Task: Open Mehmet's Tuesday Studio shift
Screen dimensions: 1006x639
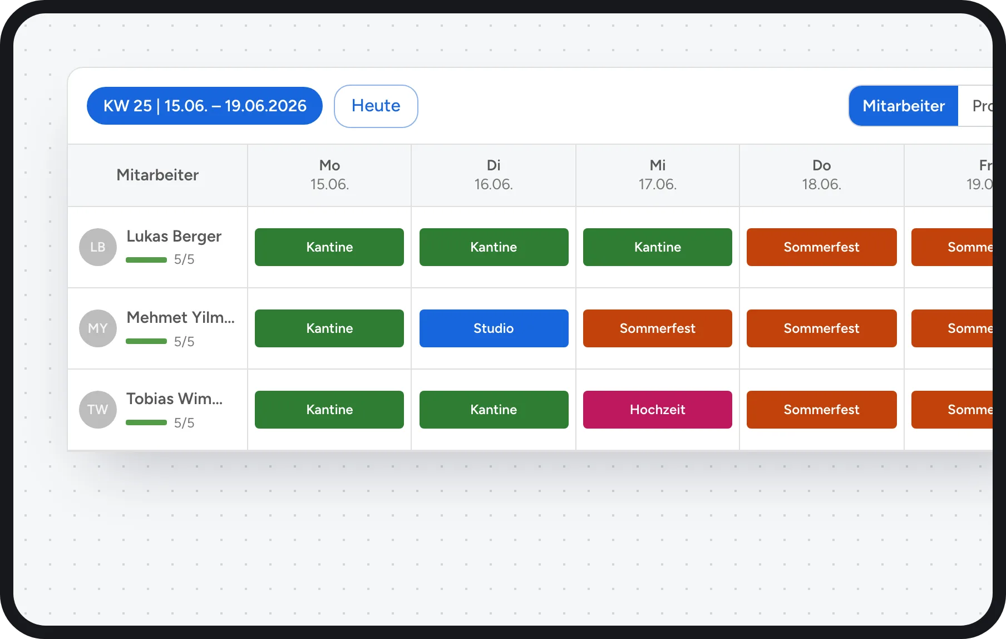Action: click(494, 328)
